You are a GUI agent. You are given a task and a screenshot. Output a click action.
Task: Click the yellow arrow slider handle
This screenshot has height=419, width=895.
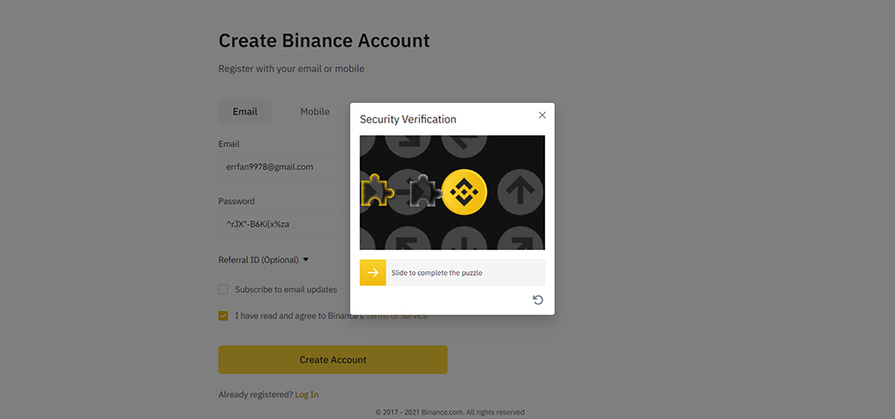click(372, 273)
